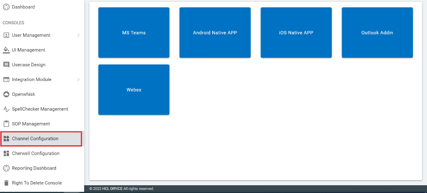
Task: Open Cherwell Configuration menu item
Action: click(42, 153)
